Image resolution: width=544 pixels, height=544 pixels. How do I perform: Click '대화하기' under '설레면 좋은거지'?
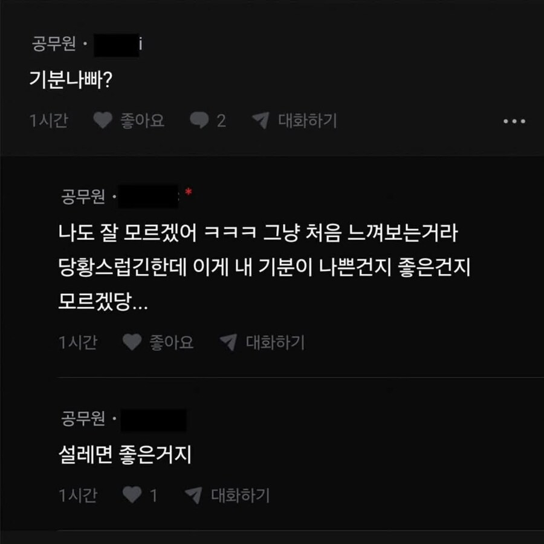click(241, 495)
